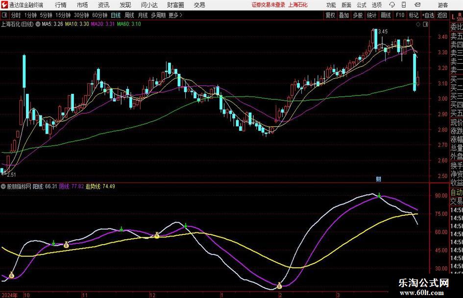Click the 统计 toolbar button
This screenshot has width=463, height=298.
pos(371,15)
